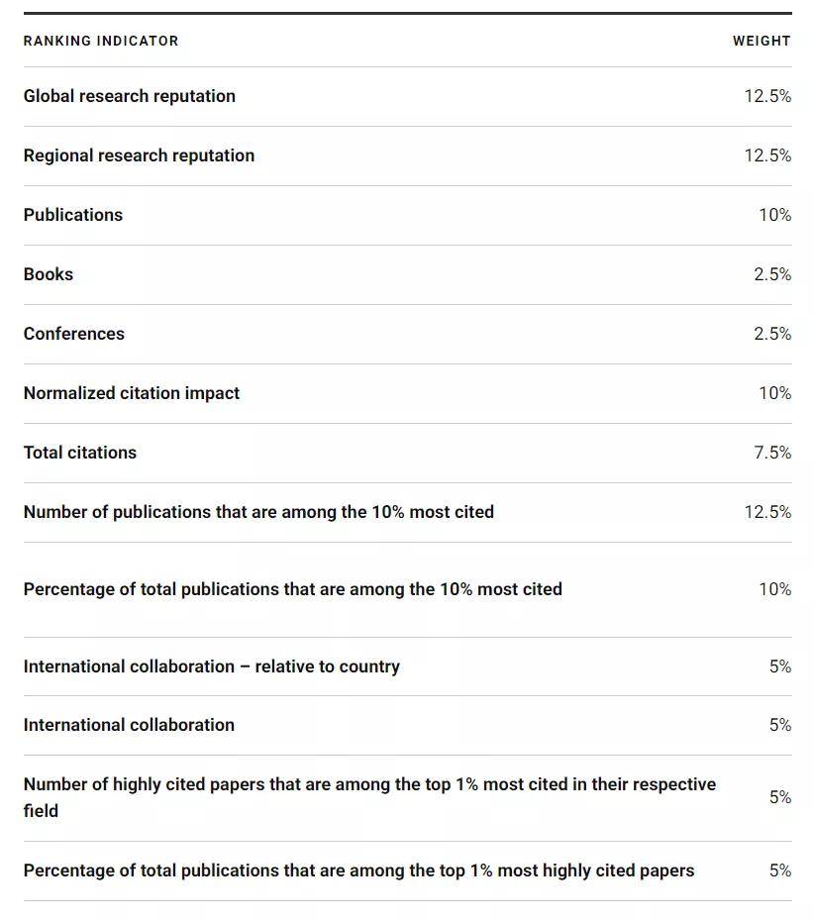The height and width of the screenshot is (921, 814).
Task: Select the Total citations row label
Action: coord(80,453)
